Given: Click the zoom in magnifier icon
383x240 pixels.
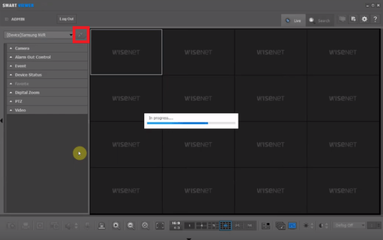Looking at the screenshot, I should point(116,225).
